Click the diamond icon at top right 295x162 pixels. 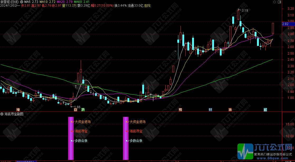(x=275, y=2)
